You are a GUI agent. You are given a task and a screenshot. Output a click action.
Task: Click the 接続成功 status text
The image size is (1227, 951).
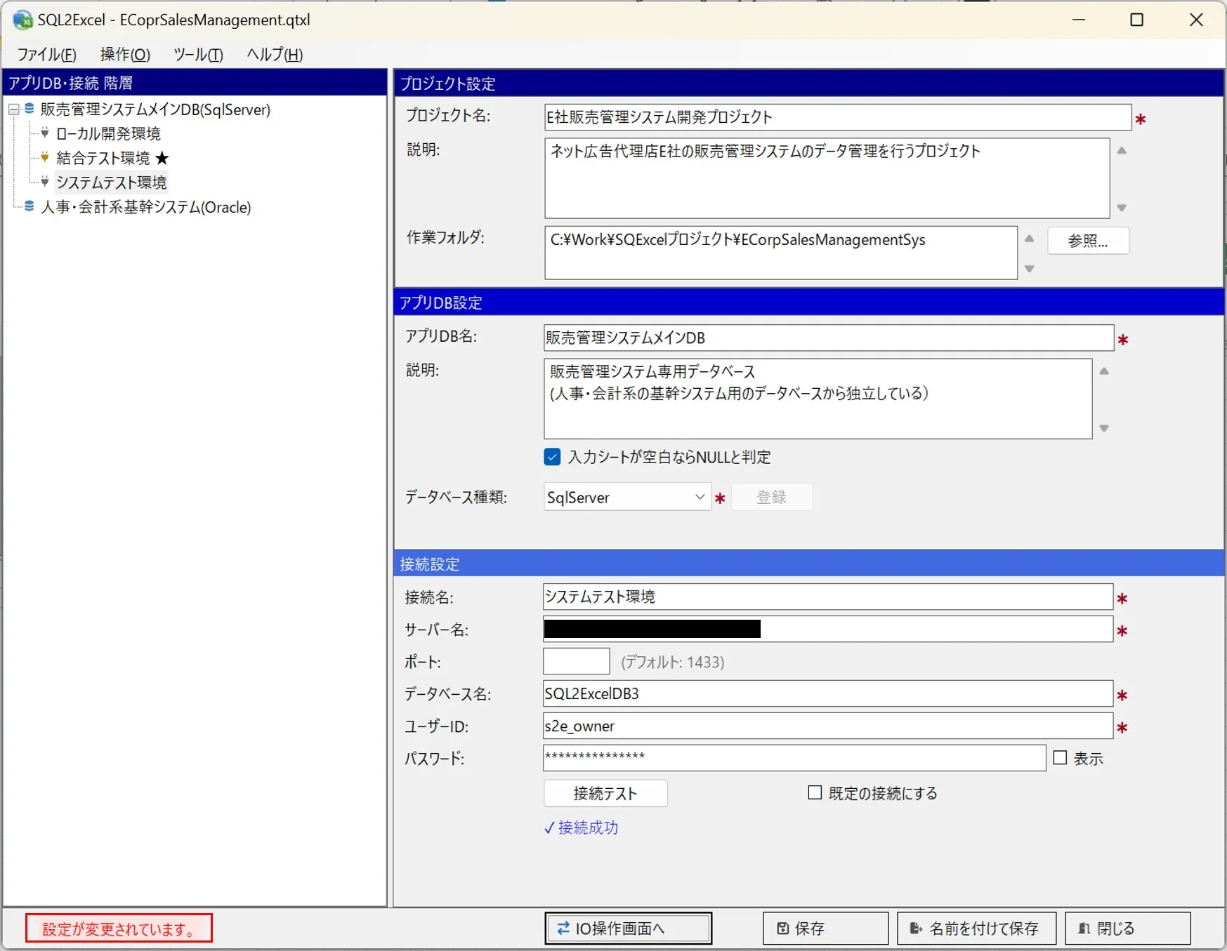point(582,827)
